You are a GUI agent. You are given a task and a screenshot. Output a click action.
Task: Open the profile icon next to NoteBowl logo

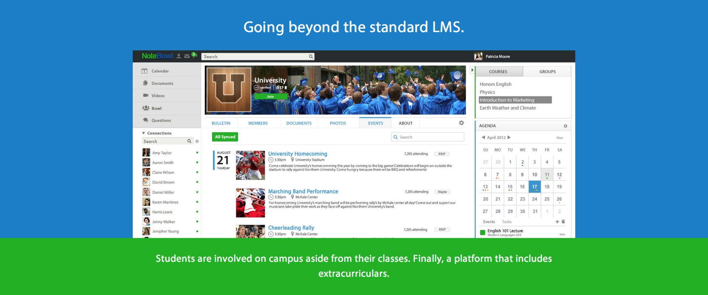pos(178,56)
